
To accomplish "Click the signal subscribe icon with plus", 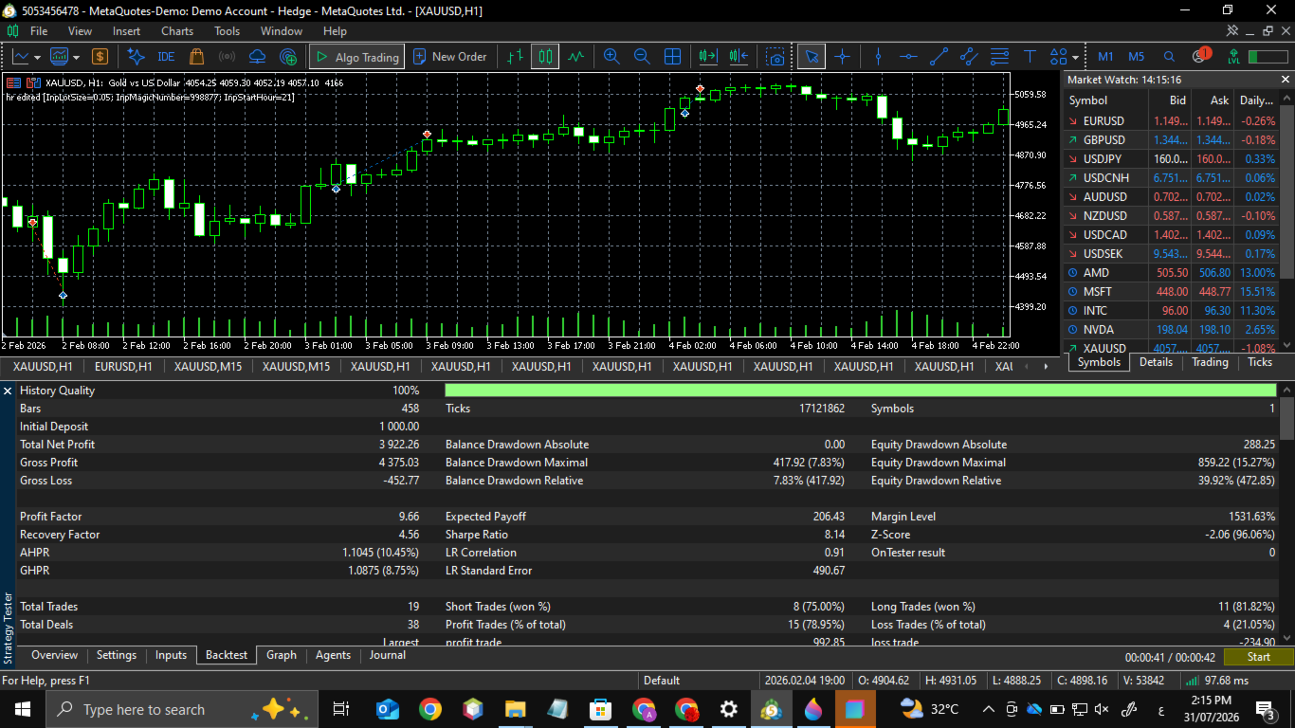I will click(288, 57).
